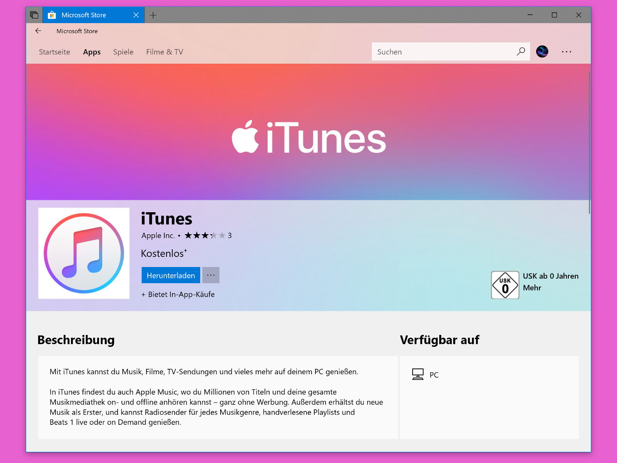The image size is (617, 463).
Task: Click the Herunterladen button
Action: pos(171,275)
